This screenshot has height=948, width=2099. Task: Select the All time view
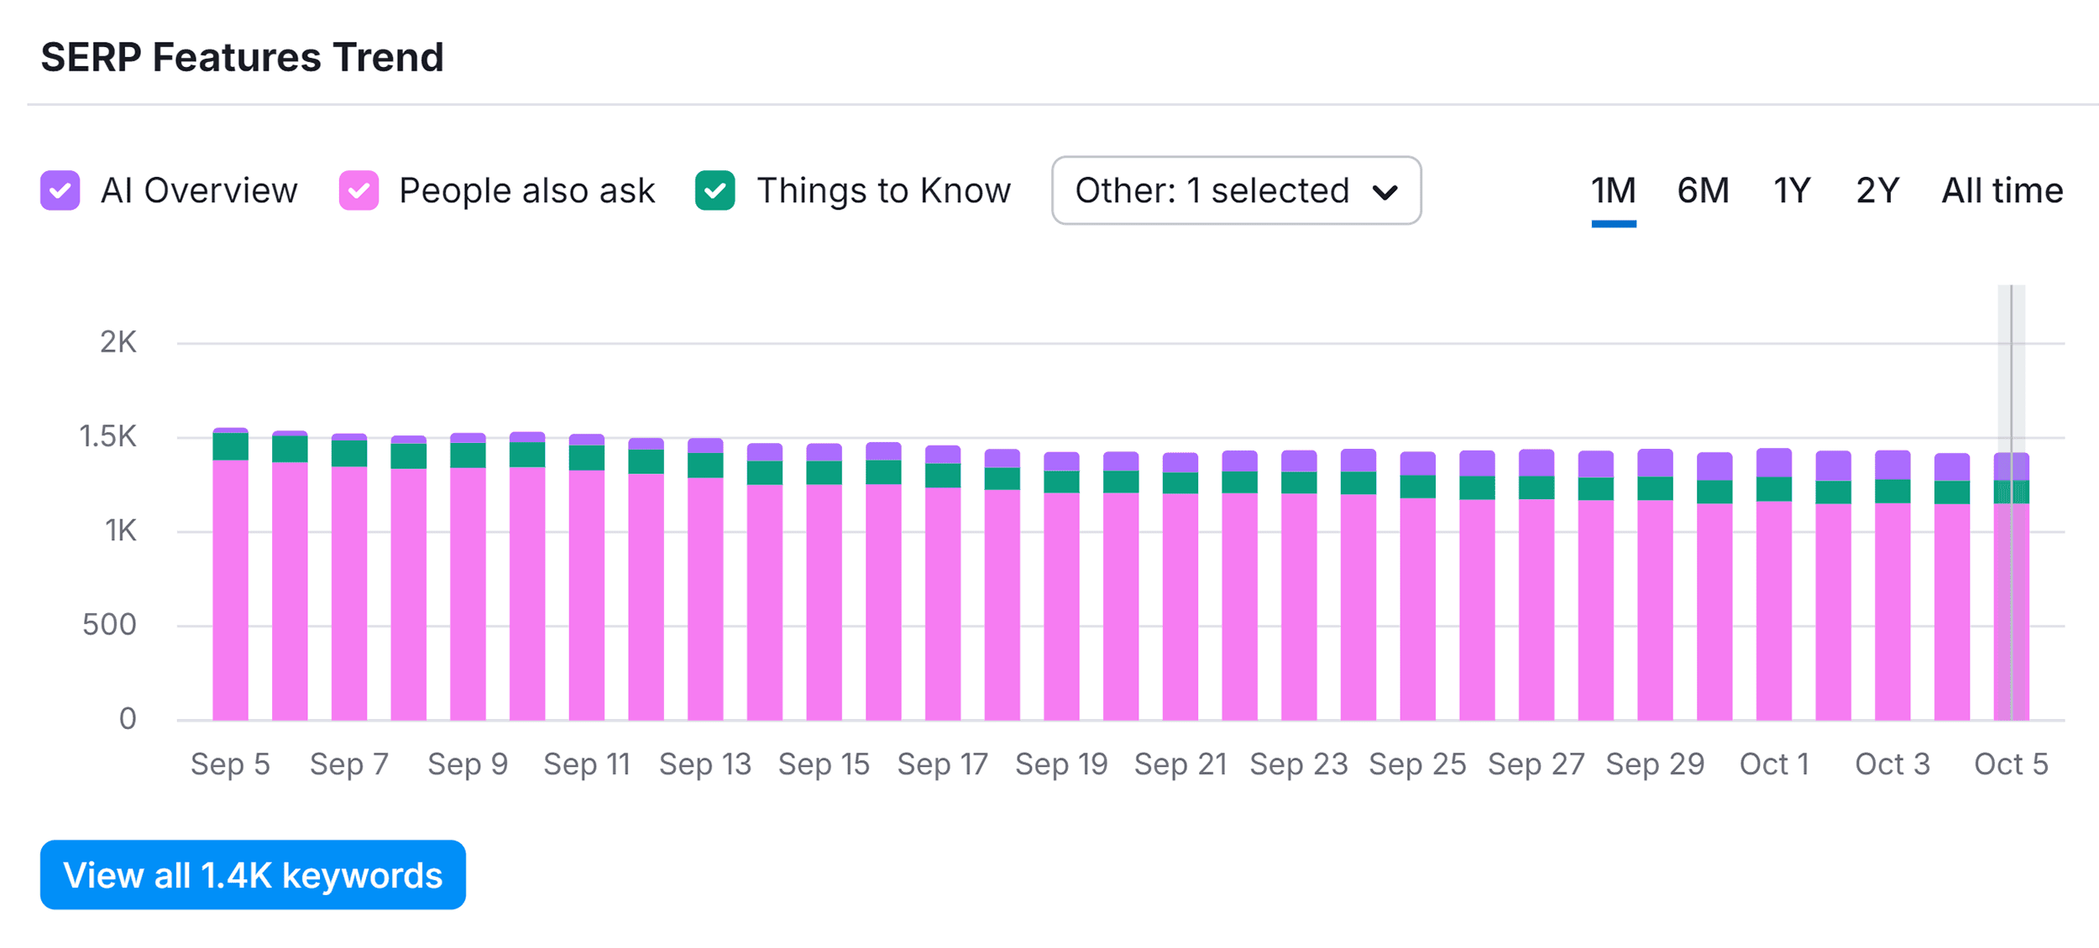click(x=2002, y=190)
